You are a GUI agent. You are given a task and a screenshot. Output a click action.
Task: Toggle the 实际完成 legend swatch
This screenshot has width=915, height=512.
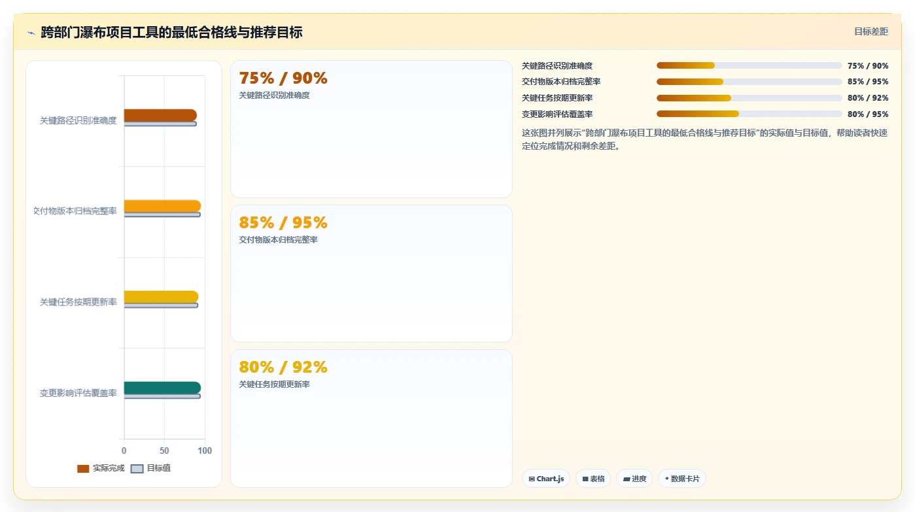click(83, 469)
